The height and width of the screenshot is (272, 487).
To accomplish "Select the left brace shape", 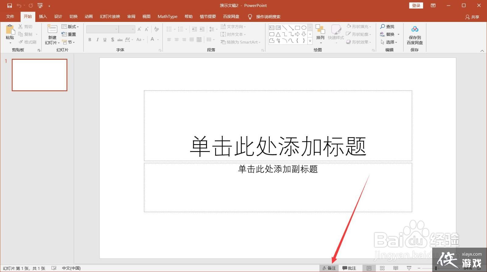I will point(297,41).
